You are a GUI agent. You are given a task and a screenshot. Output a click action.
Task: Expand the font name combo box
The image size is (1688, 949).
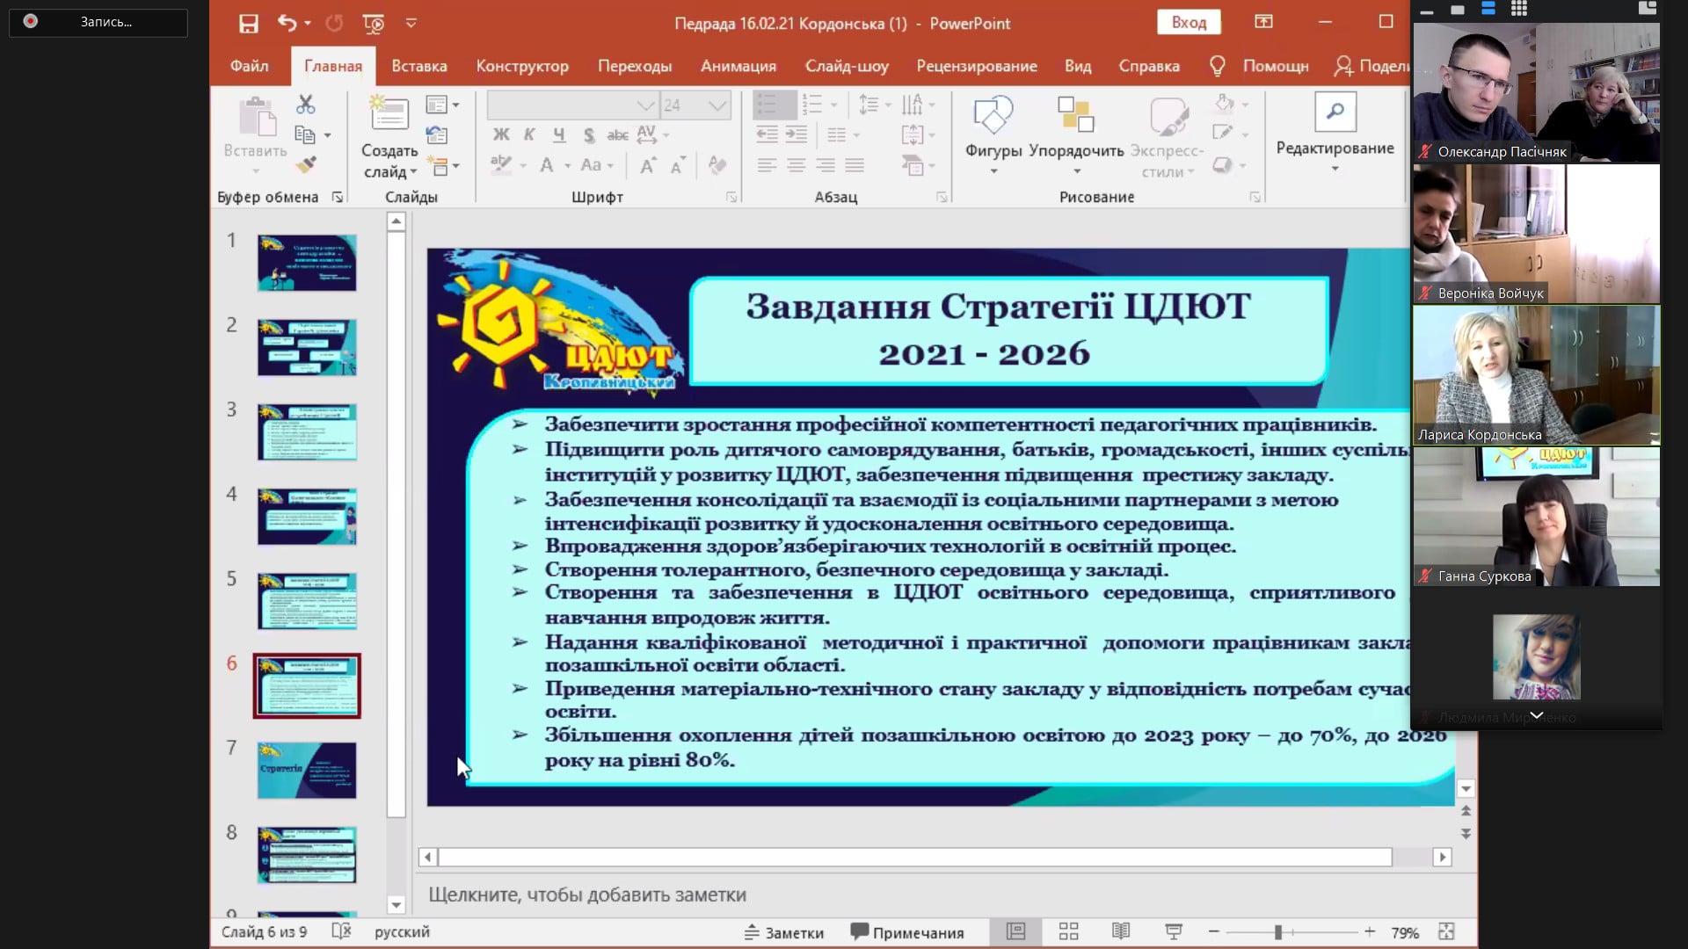click(x=646, y=105)
